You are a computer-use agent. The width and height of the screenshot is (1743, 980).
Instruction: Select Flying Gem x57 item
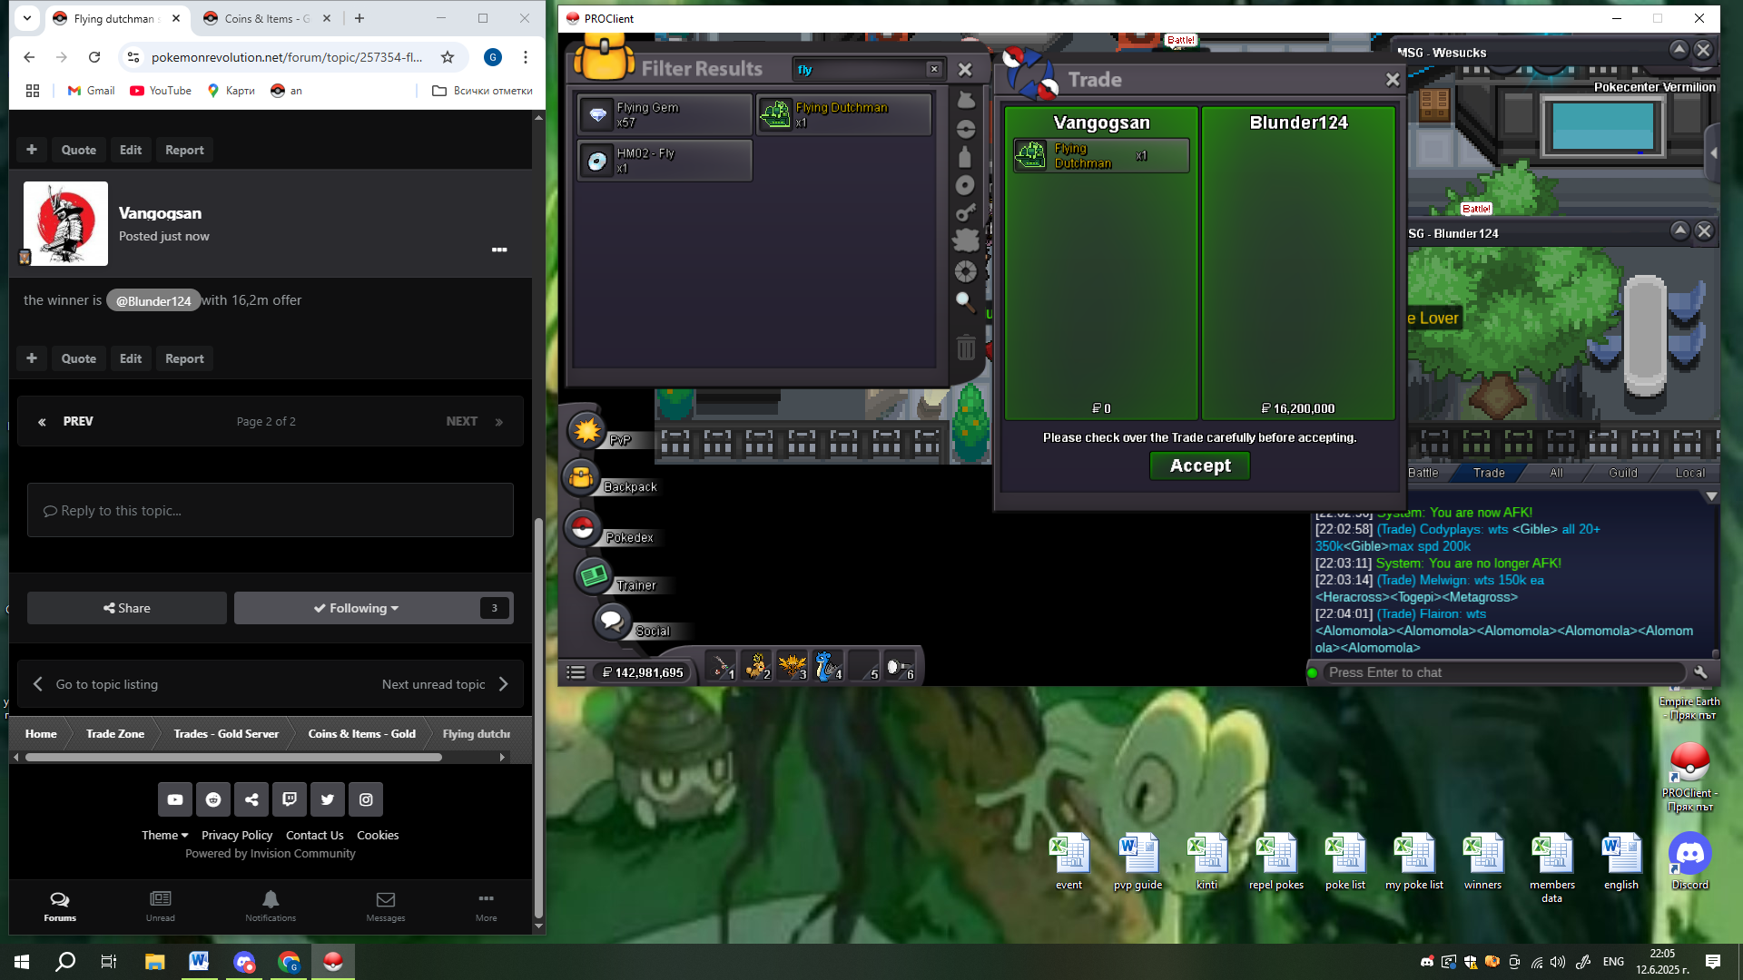pyautogui.click(x=665, y=114)
